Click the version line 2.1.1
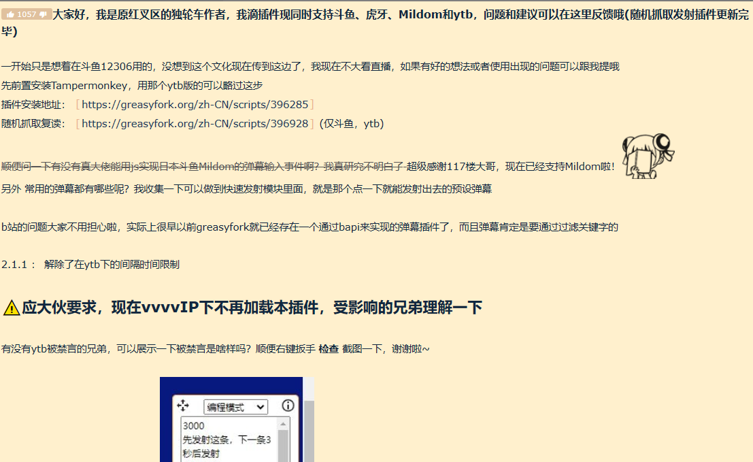Screen dimensions: 753x462 tap(90, 264)
